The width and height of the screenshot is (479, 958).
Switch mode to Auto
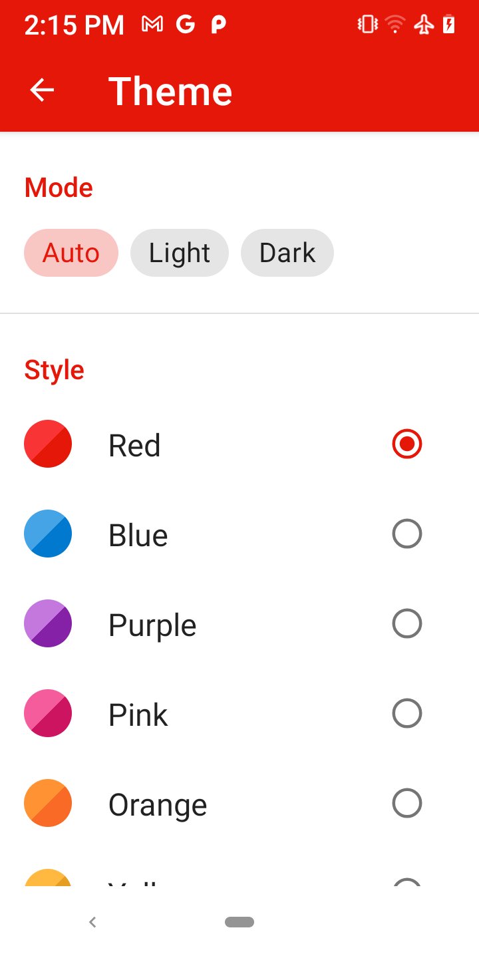point(71,253)
